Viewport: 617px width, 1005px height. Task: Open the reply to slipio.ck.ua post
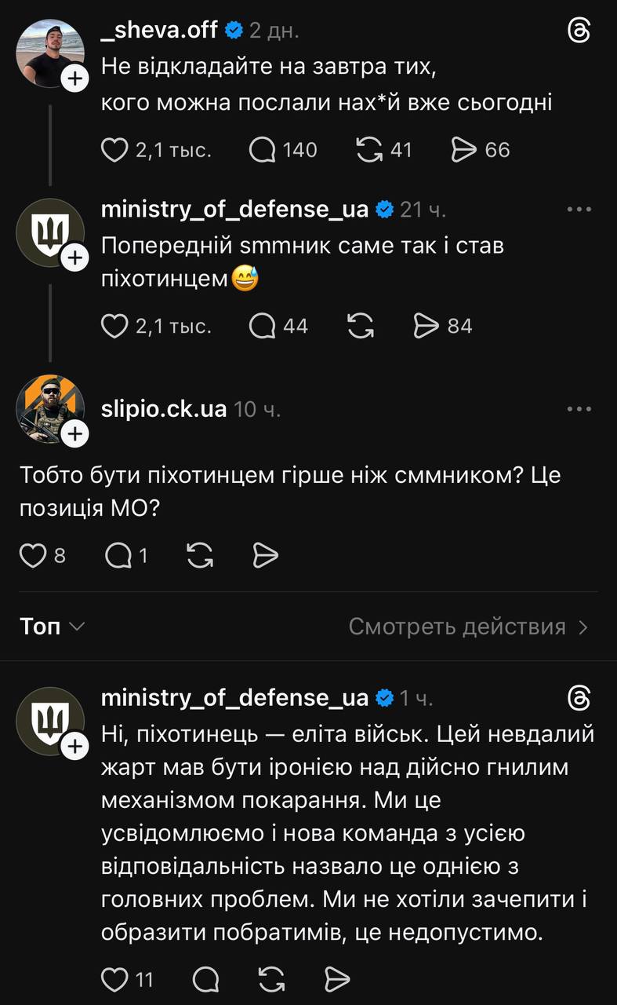coord(118,556)
